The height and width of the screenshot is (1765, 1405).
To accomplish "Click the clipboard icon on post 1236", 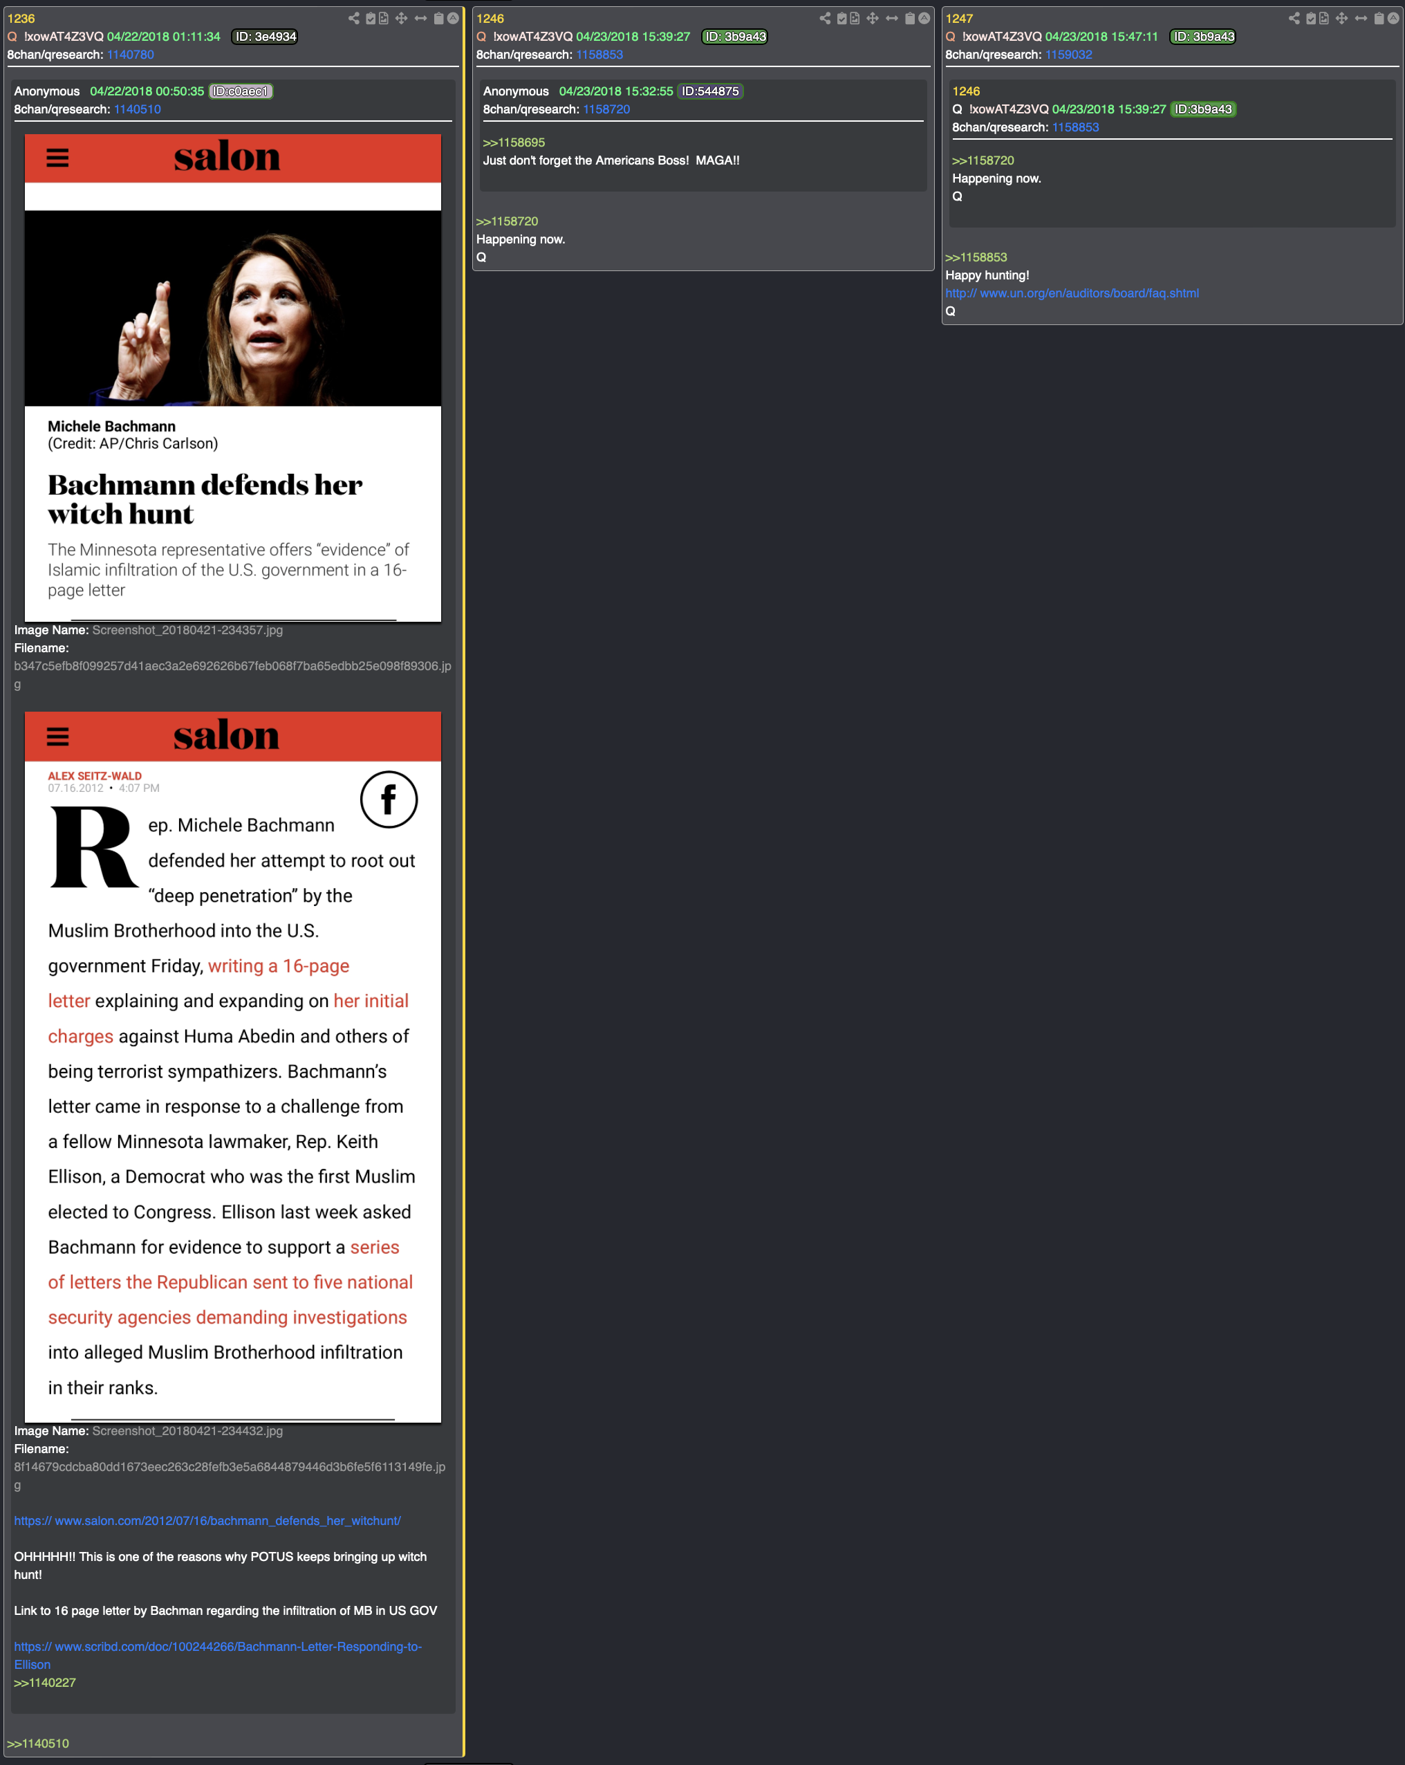I will pos(438,18).
